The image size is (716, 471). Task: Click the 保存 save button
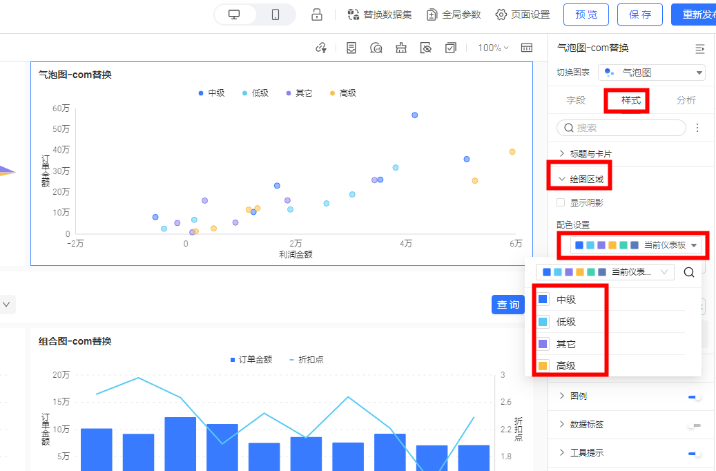click(x=639, y=15)
